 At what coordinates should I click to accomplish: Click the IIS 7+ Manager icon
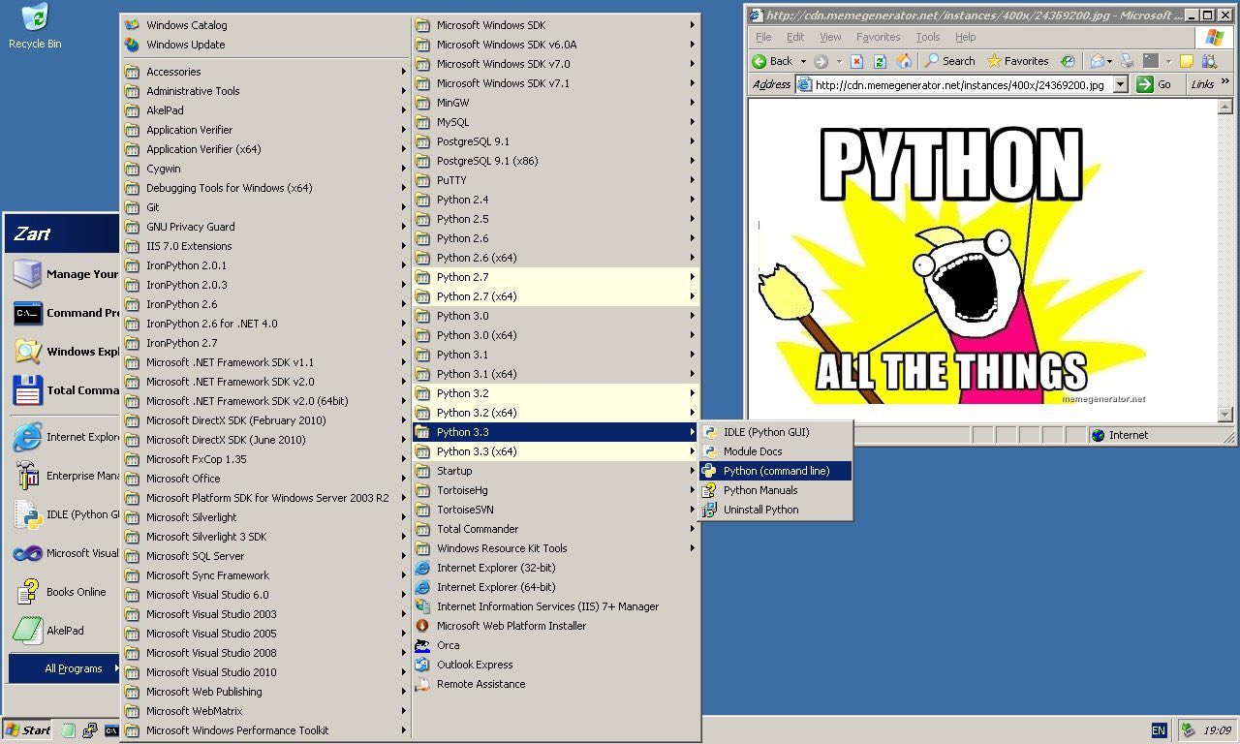[x=422, y=606]
